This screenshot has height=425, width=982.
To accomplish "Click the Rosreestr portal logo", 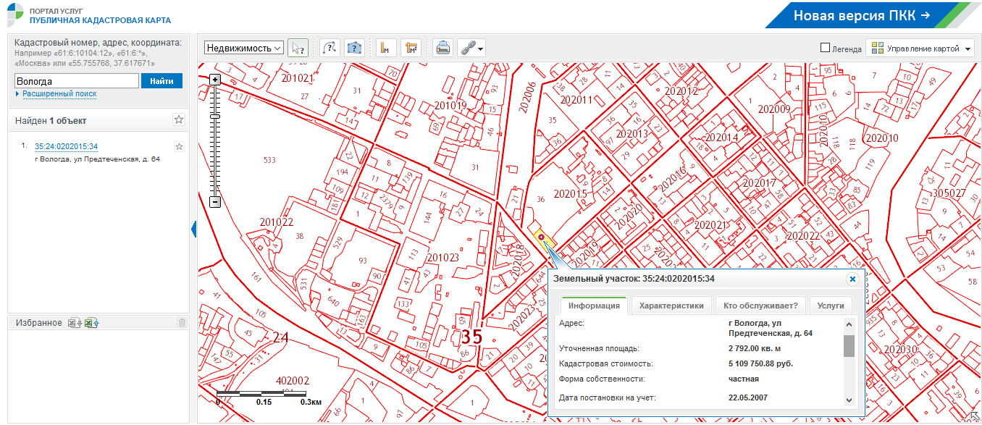I will (16, 15).
